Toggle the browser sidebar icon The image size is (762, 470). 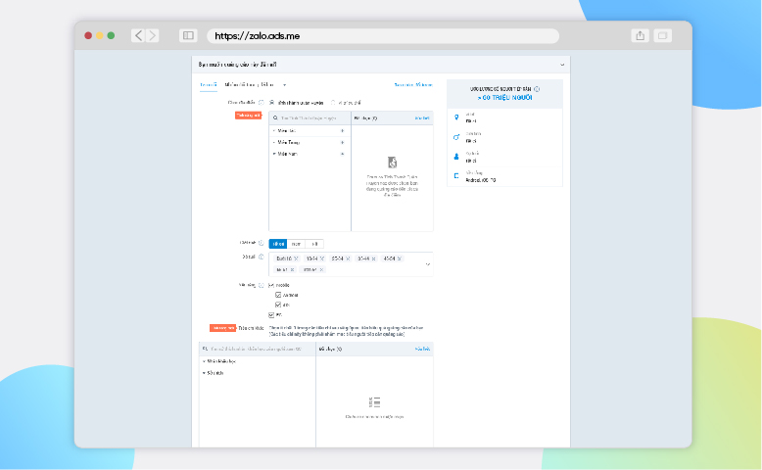(188, 35)
